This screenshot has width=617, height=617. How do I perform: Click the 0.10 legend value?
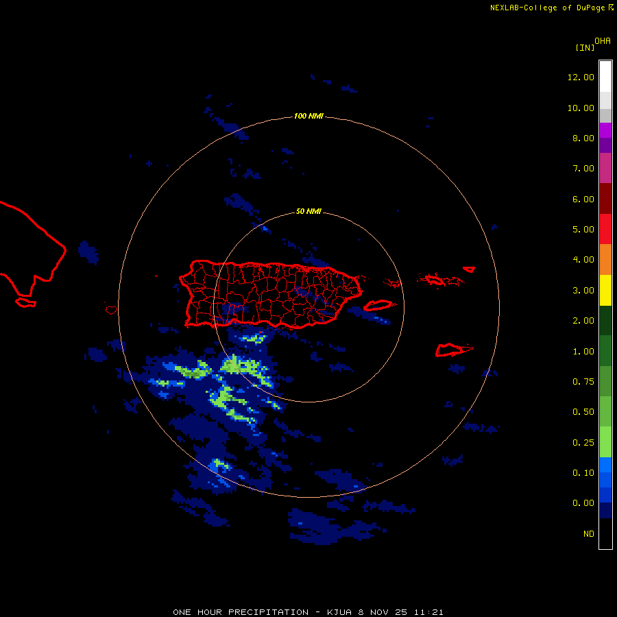pos(583,473)
